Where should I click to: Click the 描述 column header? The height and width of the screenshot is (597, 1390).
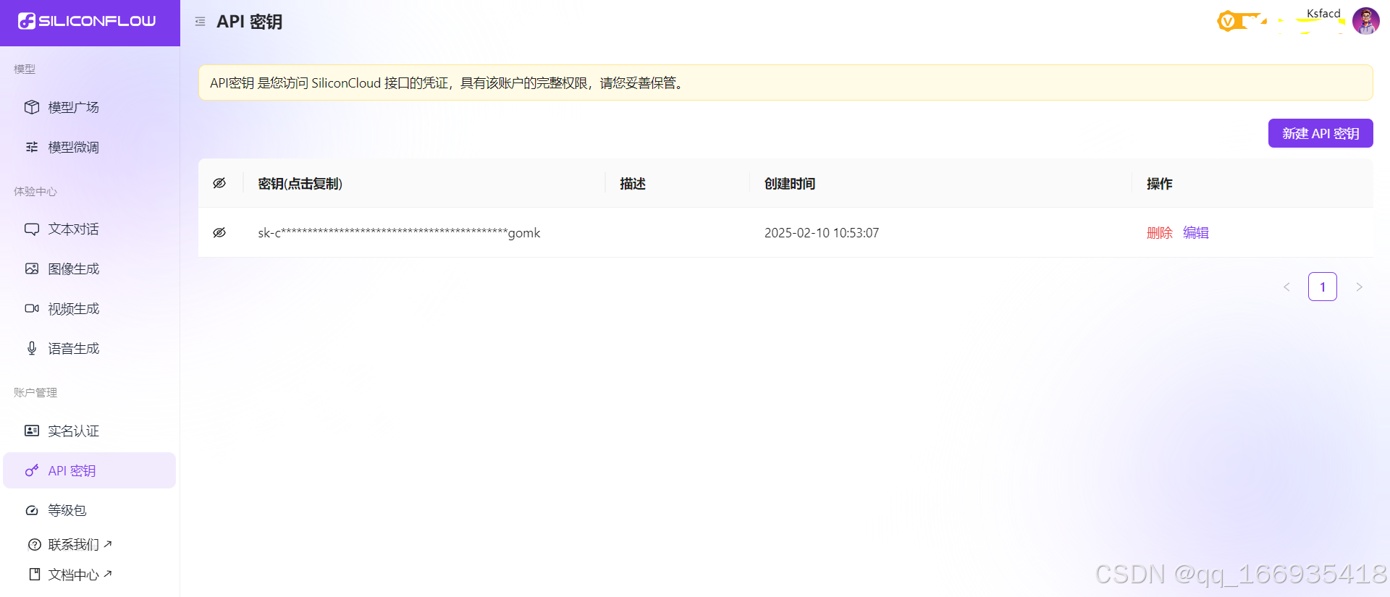[x=633, y=184]
